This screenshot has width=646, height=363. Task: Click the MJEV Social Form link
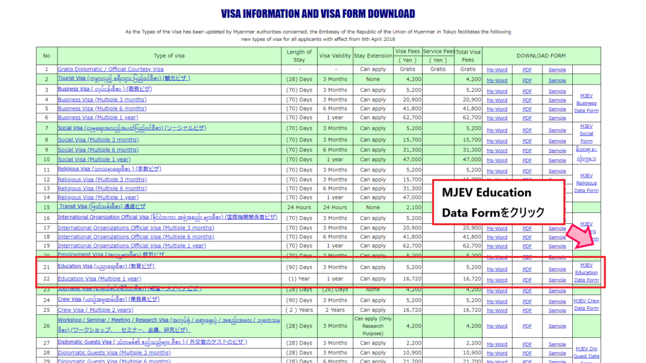coord(586,134)
